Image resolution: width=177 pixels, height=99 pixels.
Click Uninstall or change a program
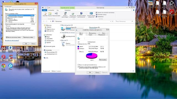(x=105, y=13)
